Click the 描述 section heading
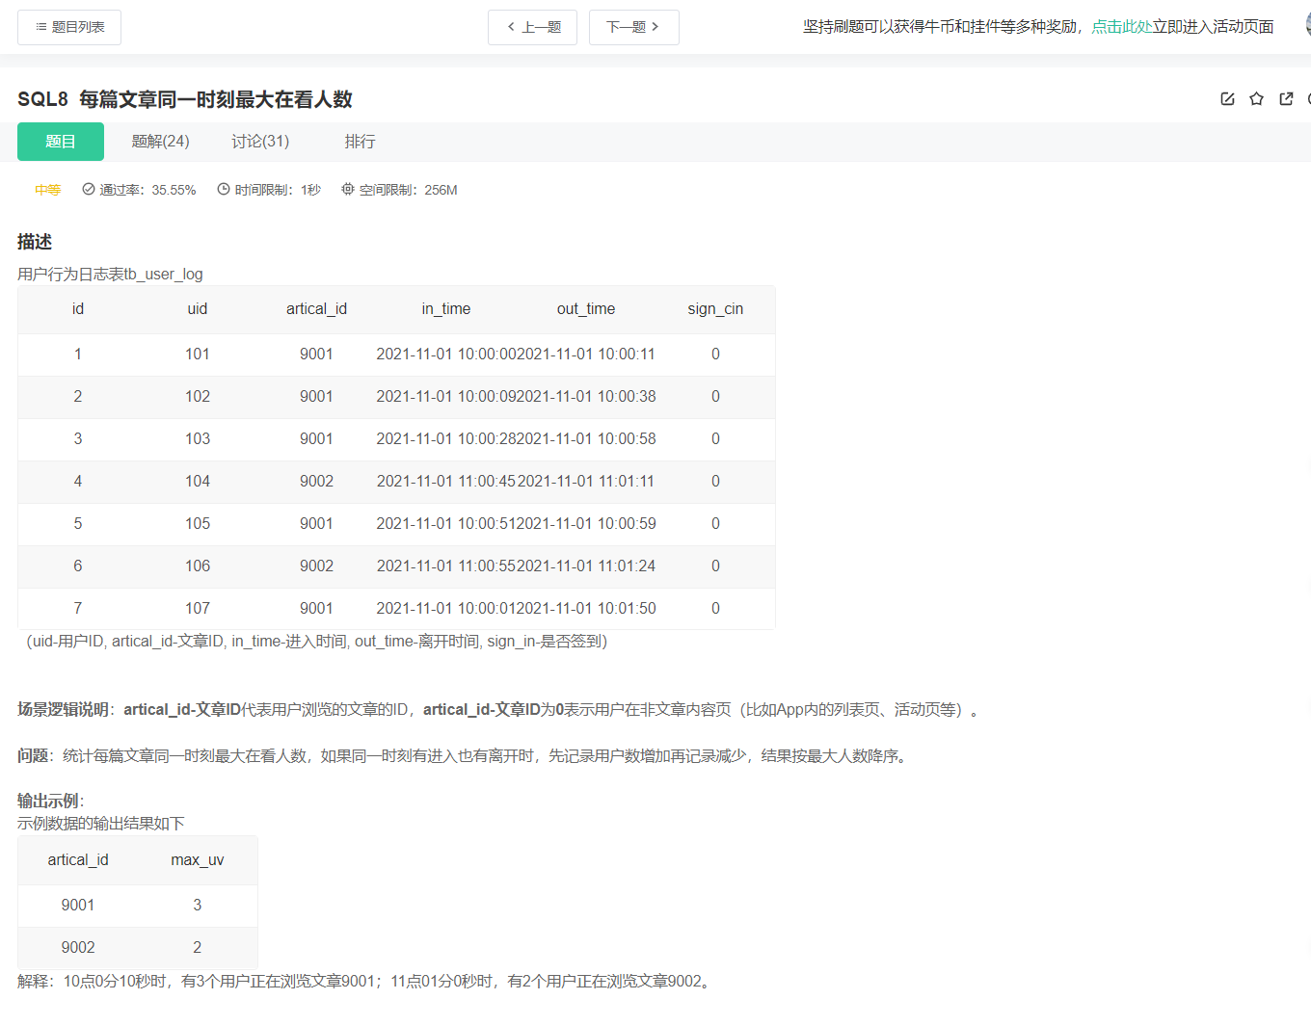 point(35,242)
